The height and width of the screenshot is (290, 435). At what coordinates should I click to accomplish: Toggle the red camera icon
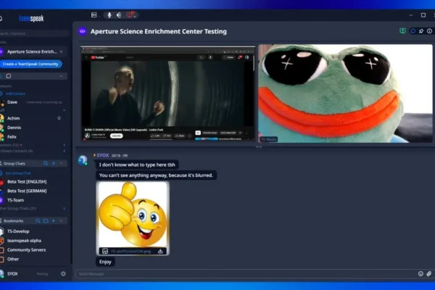(x=131, y=14)
